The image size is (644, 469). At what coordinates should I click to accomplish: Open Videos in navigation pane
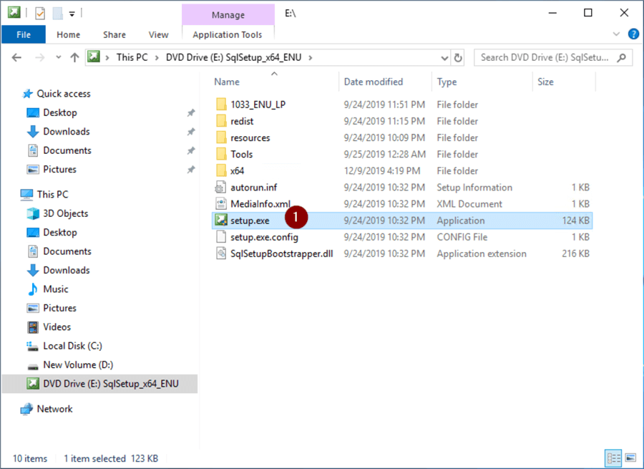pyautogui.click(x=57, y=327)
